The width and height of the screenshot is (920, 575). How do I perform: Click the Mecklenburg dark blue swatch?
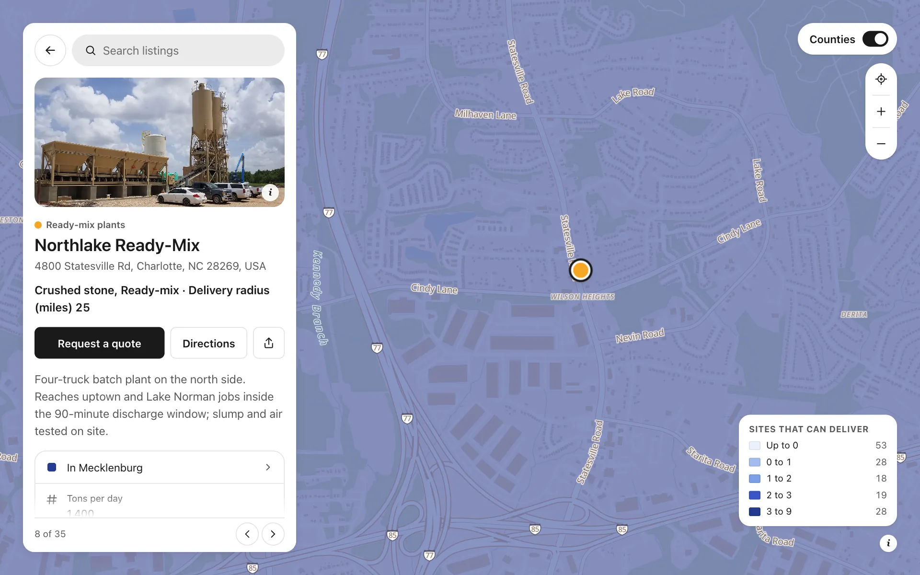pos(52,467)
